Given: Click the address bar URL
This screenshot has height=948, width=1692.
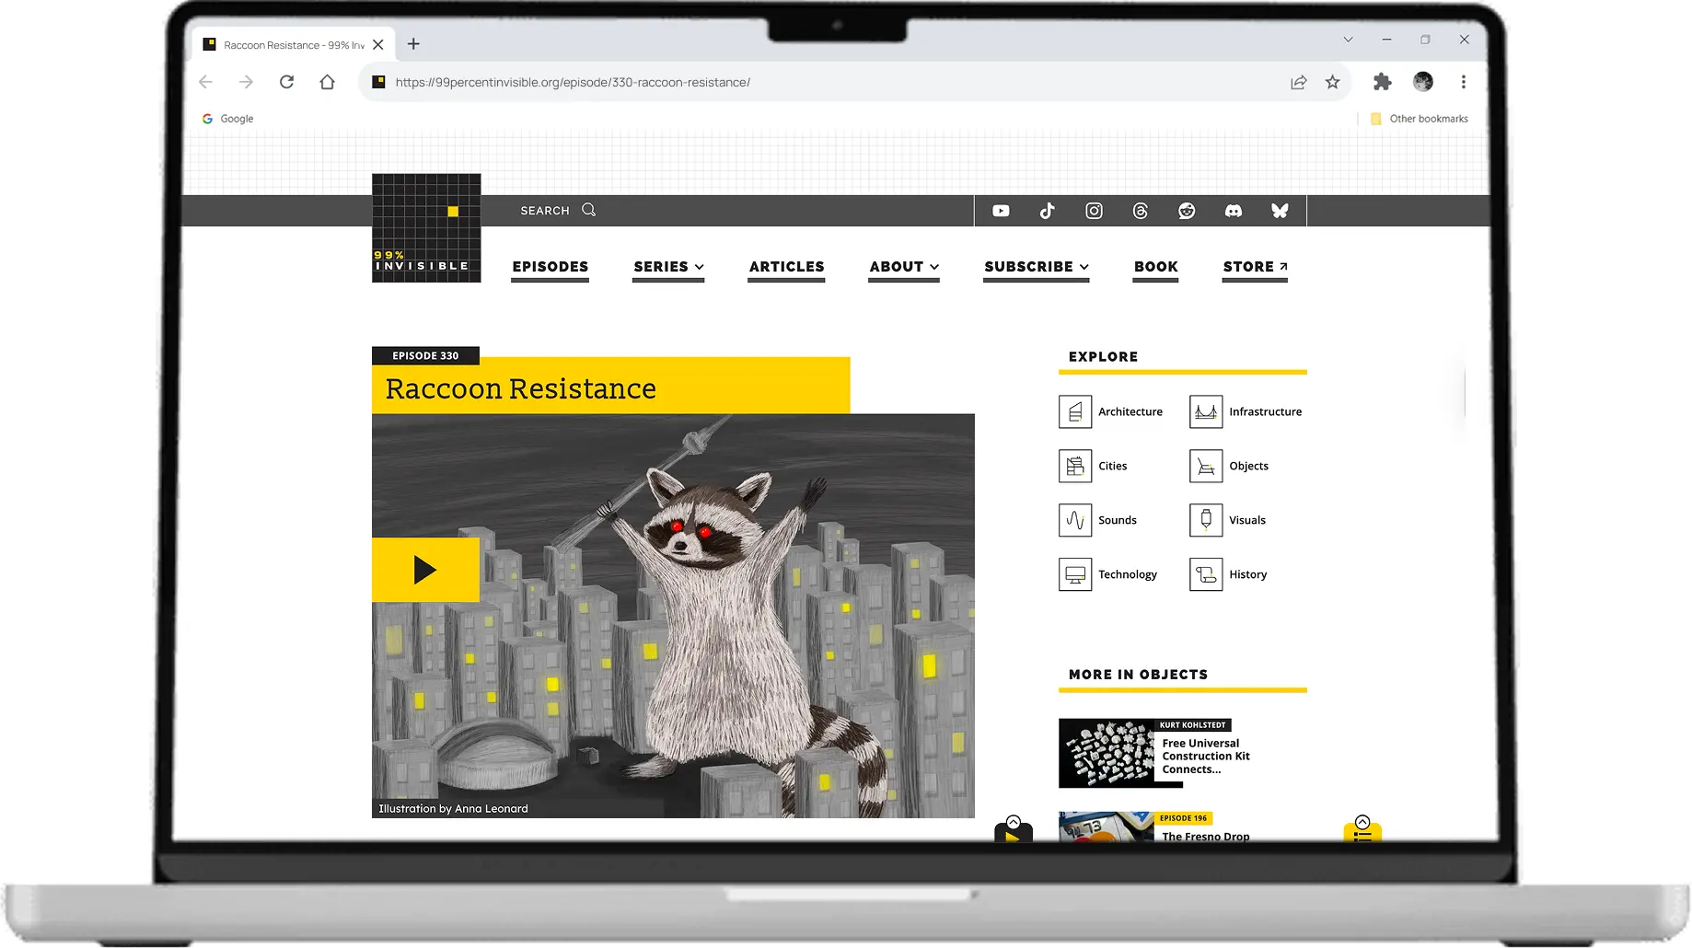Looking at the screenshot, I should pos(573,82).
